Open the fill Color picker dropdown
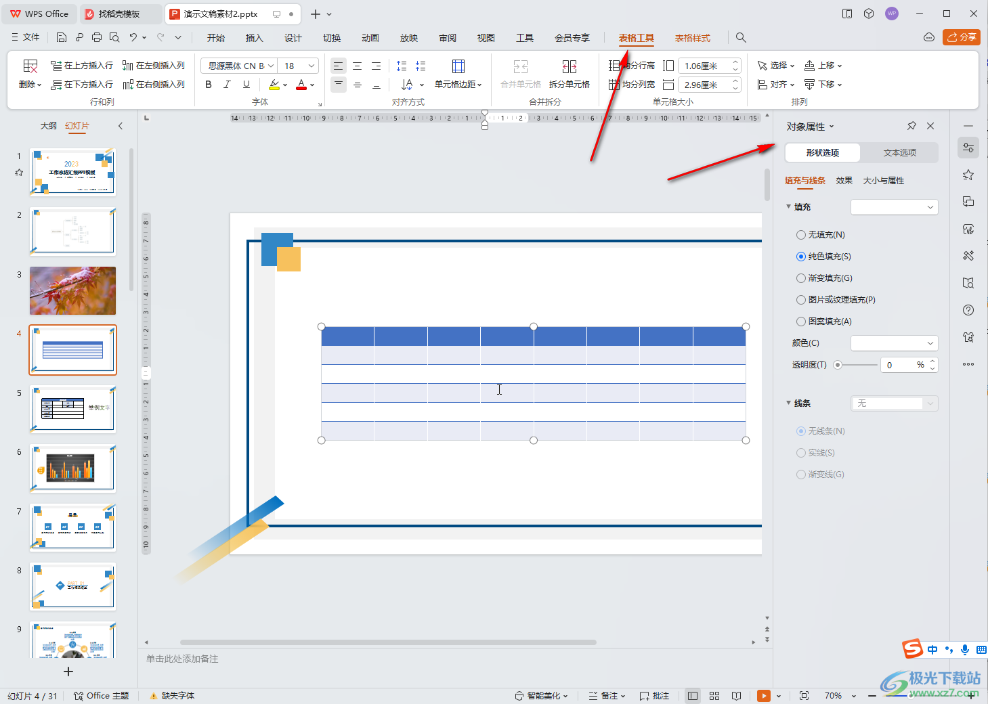 click(x=895, y=343)
